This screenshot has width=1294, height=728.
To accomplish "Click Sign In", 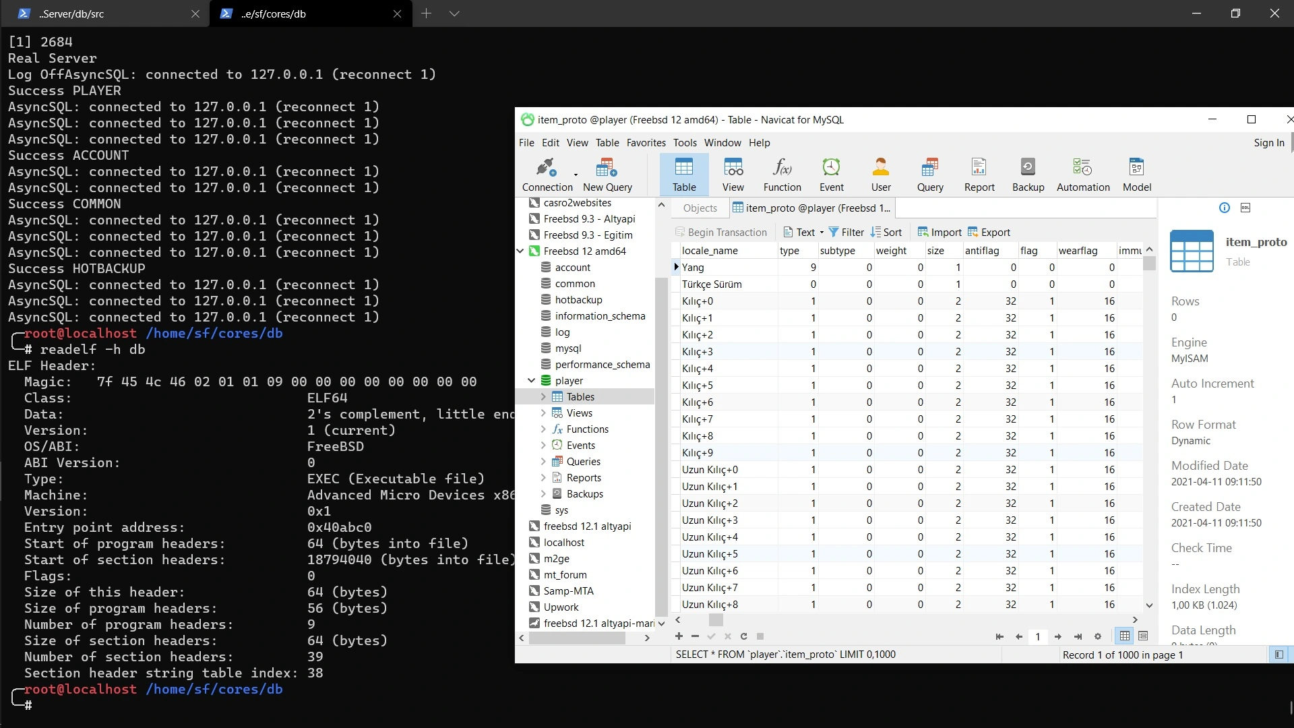I will (1268, 143).
